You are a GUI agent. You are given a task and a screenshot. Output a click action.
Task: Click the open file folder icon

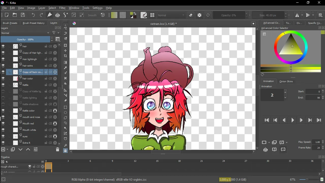(x=15, y=15)
